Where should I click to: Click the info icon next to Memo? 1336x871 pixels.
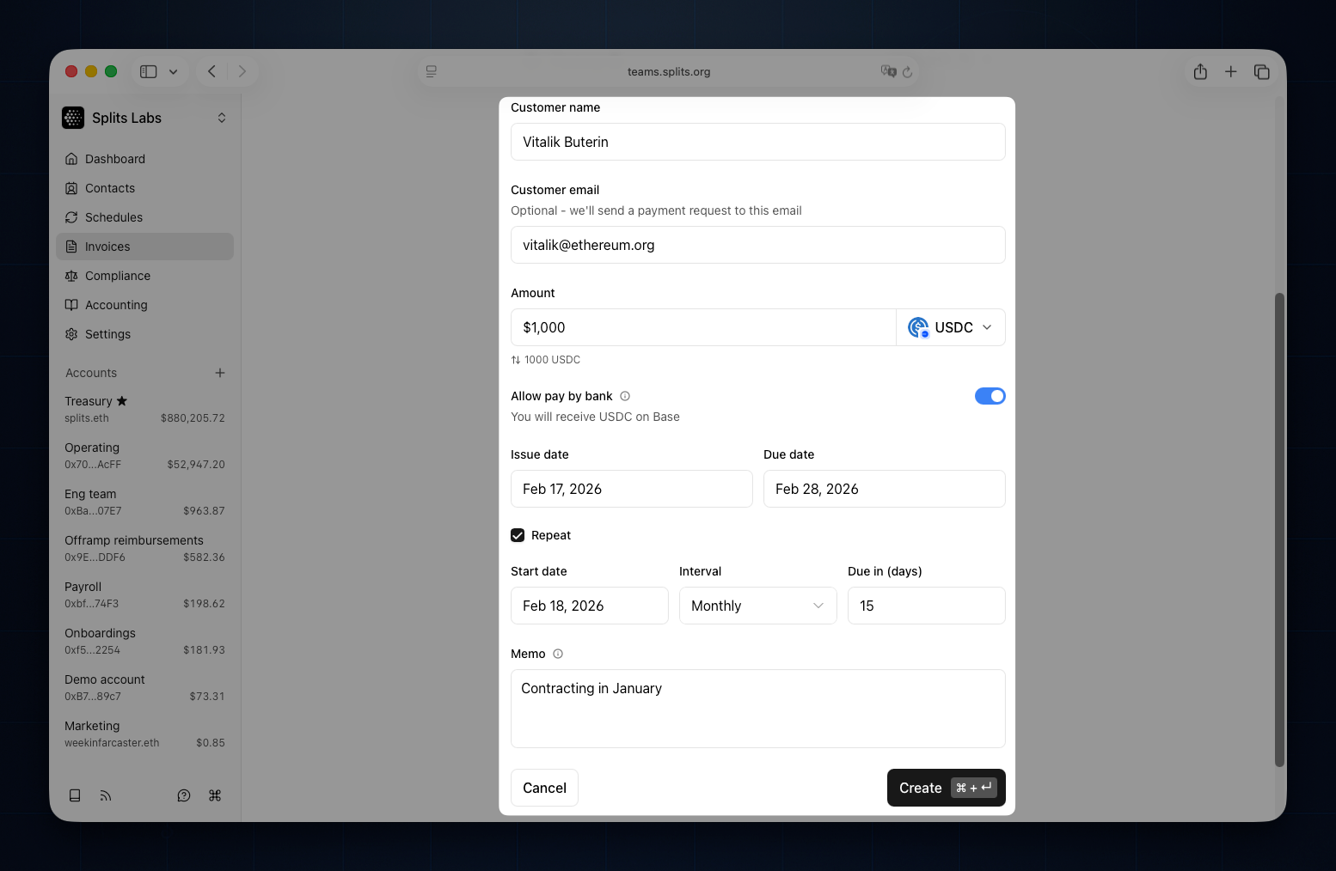(x=558, y=654)
